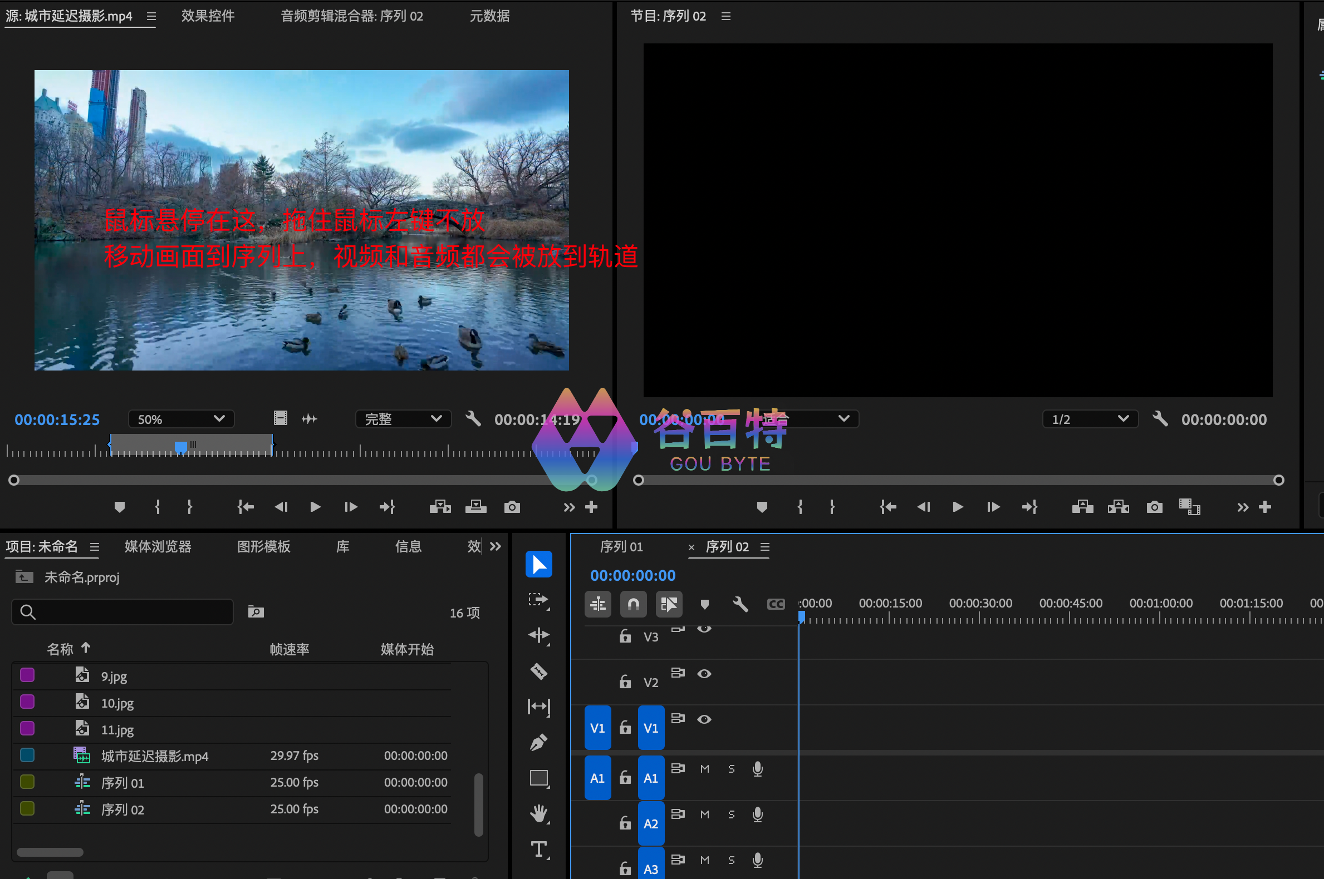Select the Pen tool

click(538, 742)
